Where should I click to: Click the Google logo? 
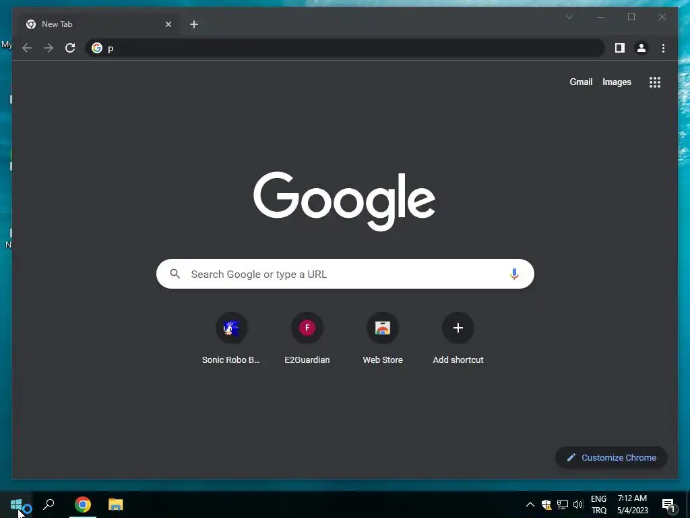point(344,201)
